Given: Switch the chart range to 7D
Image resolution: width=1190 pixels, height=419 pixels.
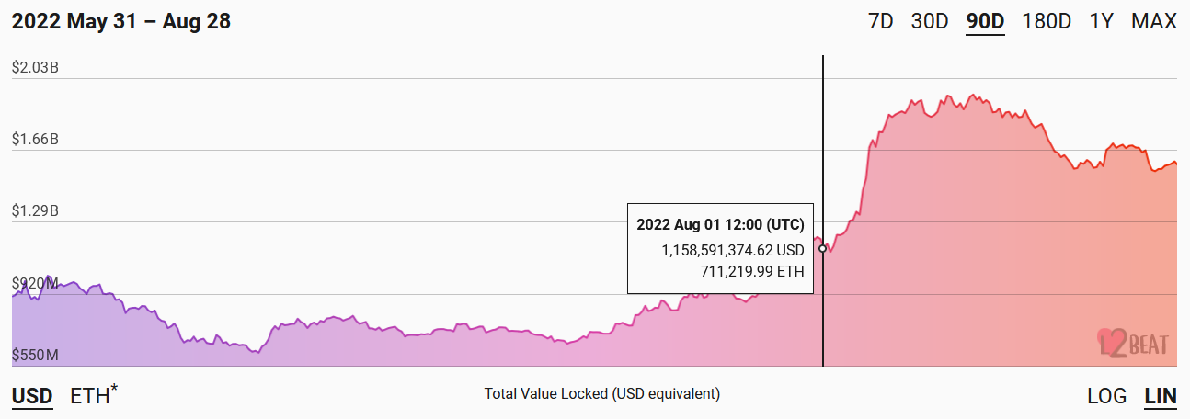Looking at the screenshot, I should point(880,21).
